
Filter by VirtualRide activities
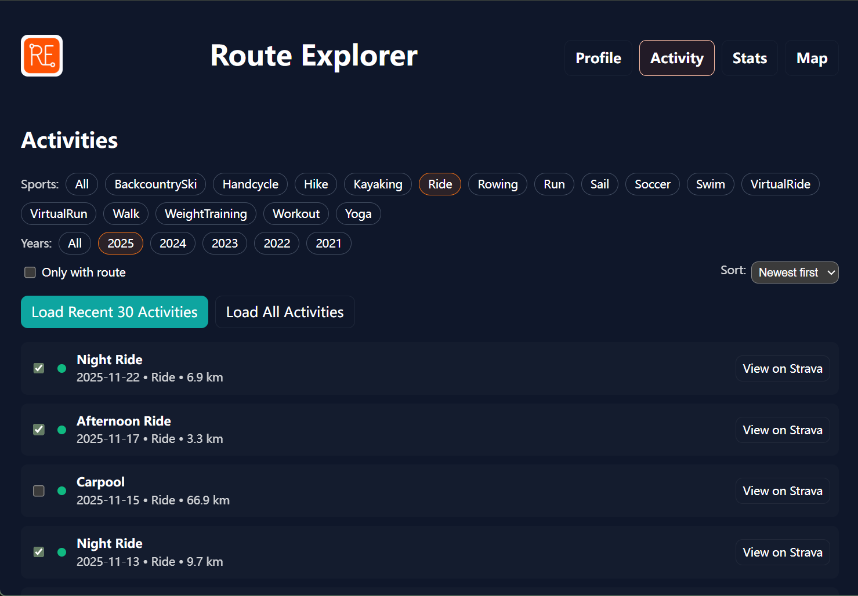pyautogui.click(x=780, y=184)
